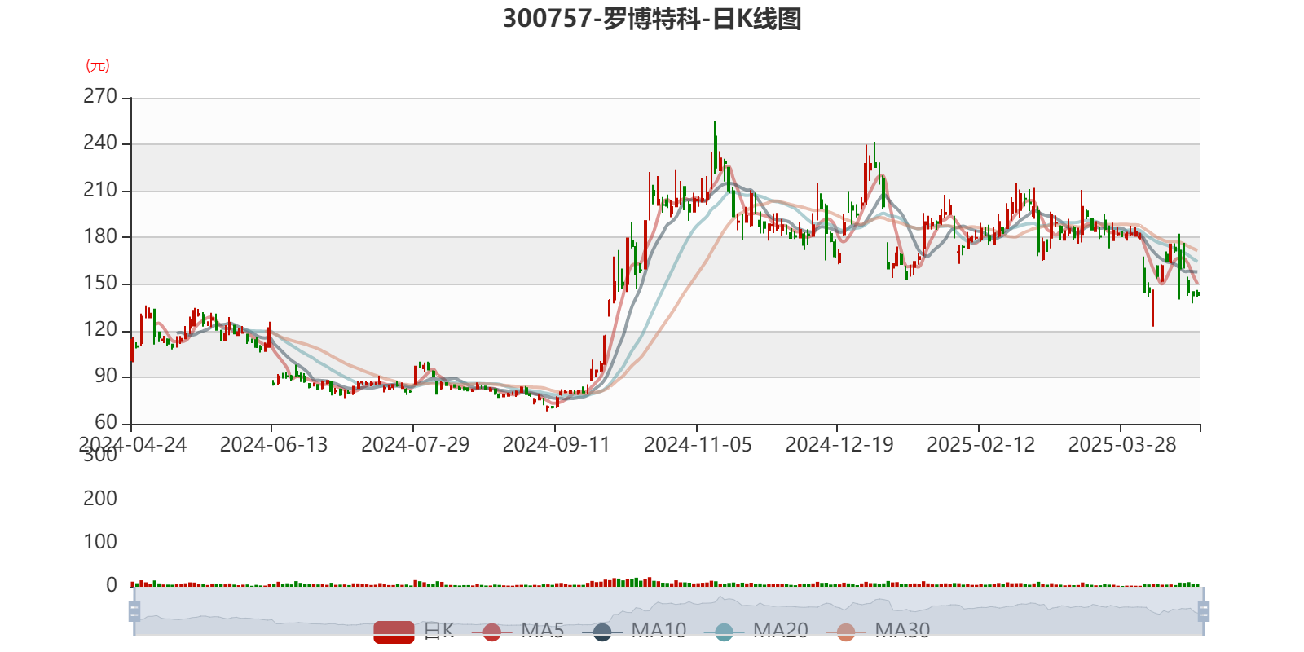Grab the right data zoom slider handle
This screenshot has height=652, width=1304.
point(1204,610)
